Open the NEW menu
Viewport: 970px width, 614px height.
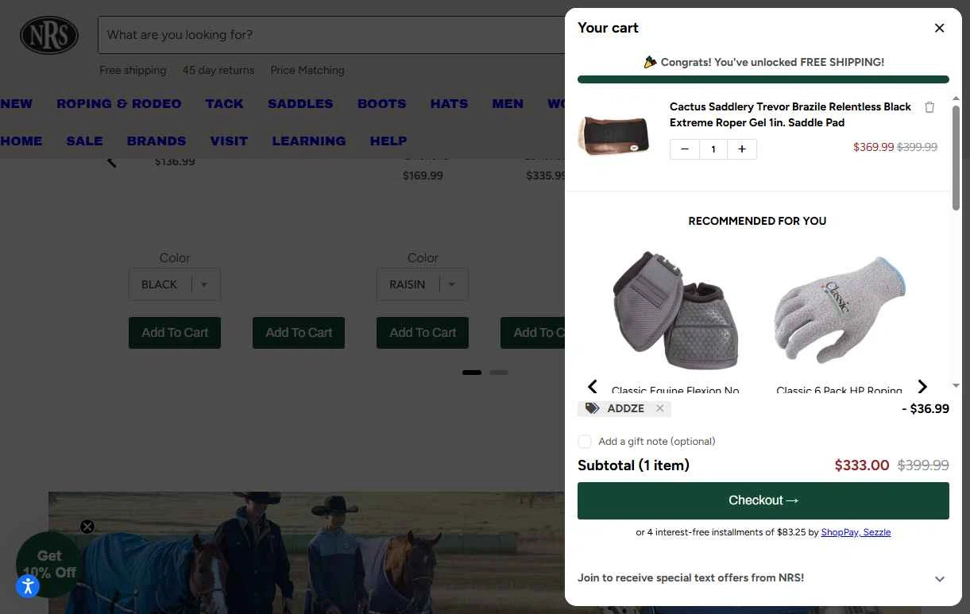click(x=16, y=104)
